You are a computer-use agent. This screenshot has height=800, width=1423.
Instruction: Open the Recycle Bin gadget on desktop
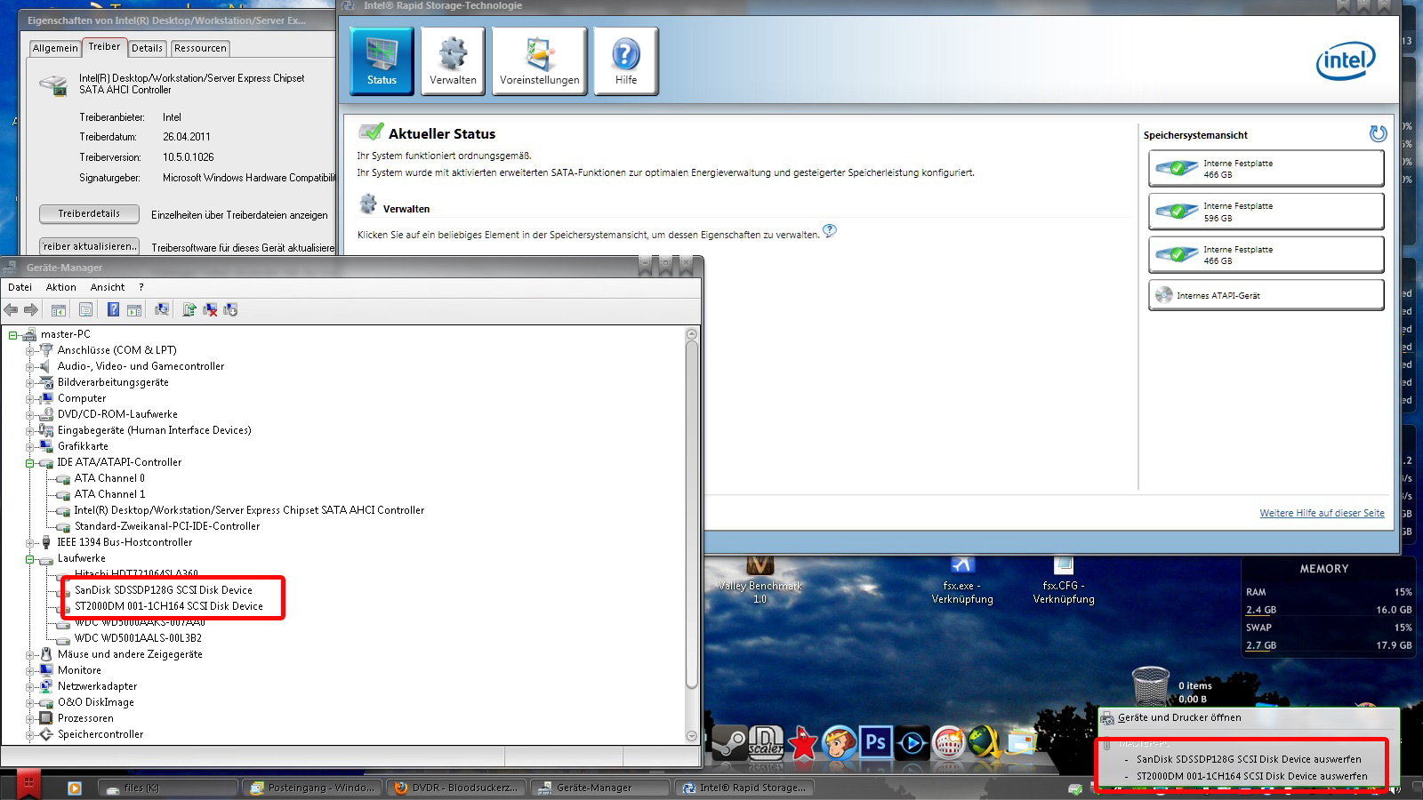[1150, 685]
